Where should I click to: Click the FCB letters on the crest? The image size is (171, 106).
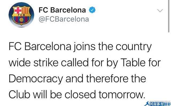tap(21, 15)
